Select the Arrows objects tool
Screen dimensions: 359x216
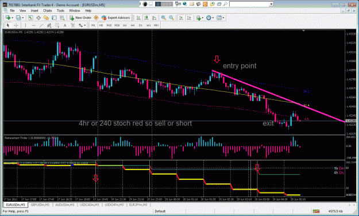coord(80,25)
